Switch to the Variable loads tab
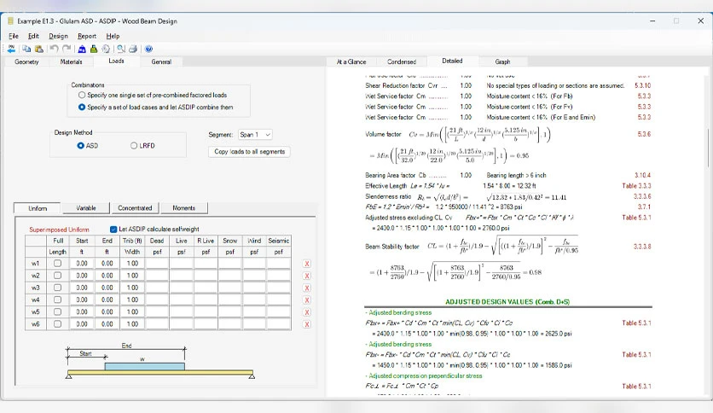Screen dimensions: 713x413 [x=86, y=208]
